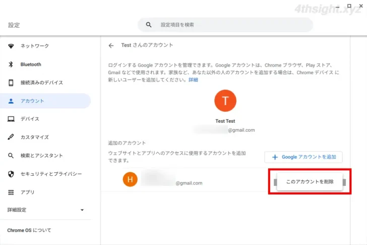Click the magnifier icon in the settings search bar
The width and height of the screenshot is (367, 245).
point(149,25)
